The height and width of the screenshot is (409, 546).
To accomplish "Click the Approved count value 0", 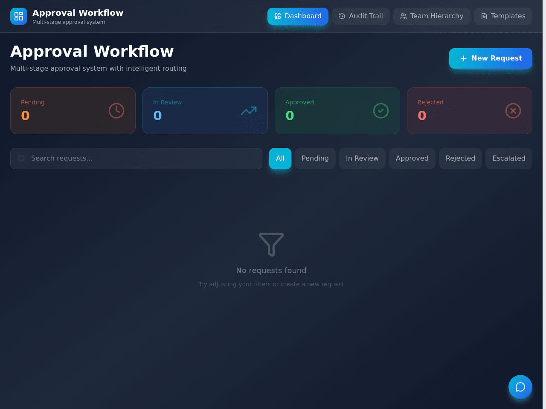I will click(290, 116).
